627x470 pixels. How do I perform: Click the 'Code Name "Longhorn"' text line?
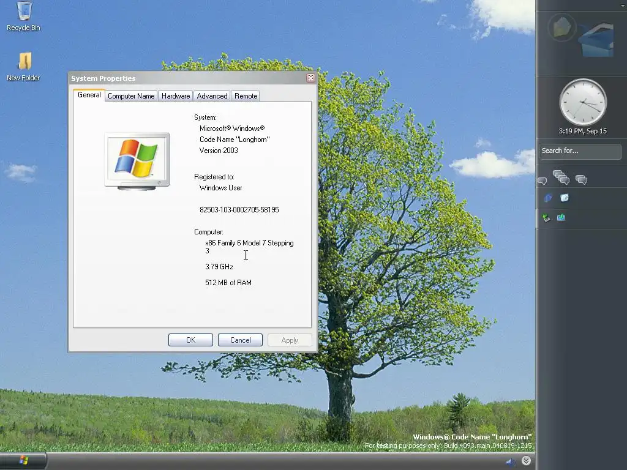click(235, 140)
